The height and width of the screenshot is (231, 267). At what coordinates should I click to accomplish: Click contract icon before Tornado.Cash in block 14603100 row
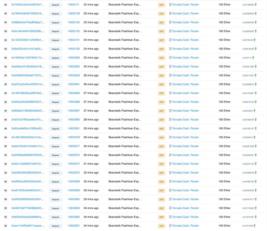[x=170, y=49]
